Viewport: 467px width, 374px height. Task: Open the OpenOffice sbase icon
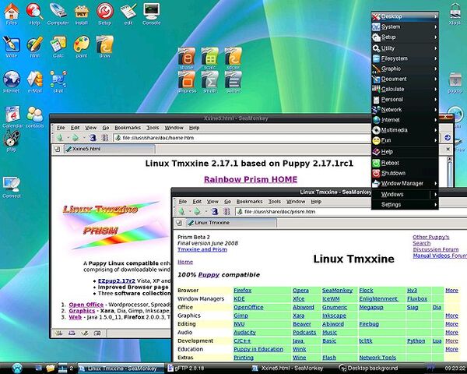point(187,56)
